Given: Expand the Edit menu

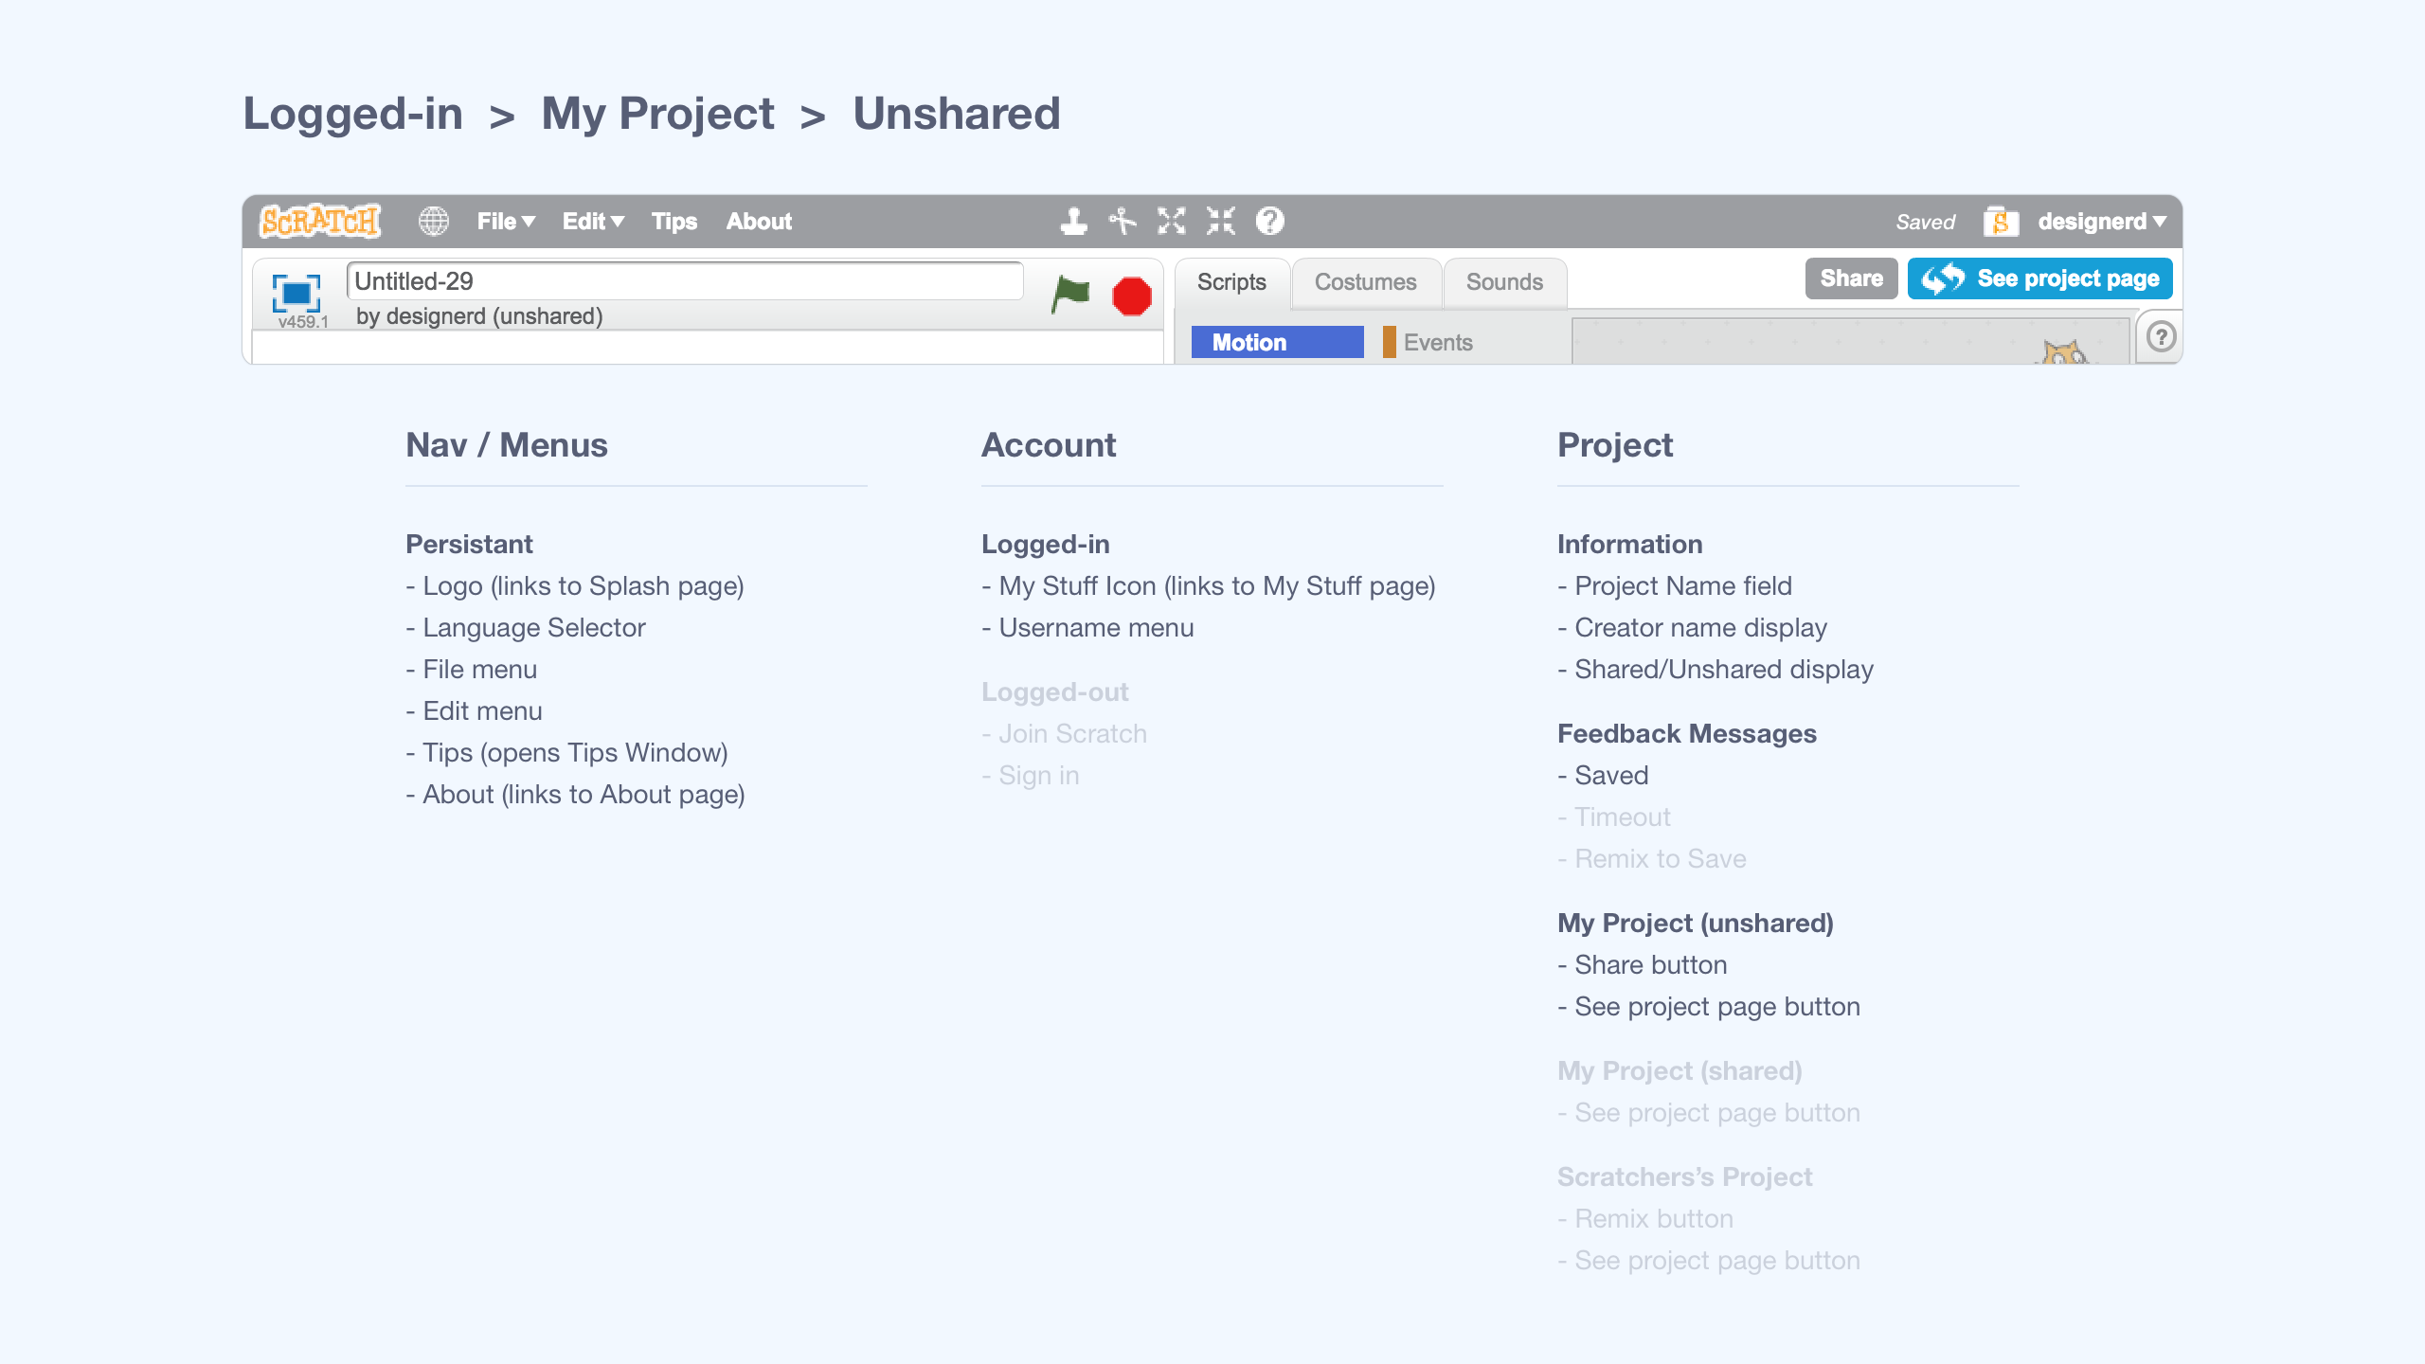Looking at the screenshot, I should pos(593,222).
